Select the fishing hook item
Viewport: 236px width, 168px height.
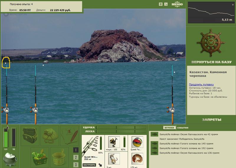(114, 159)
